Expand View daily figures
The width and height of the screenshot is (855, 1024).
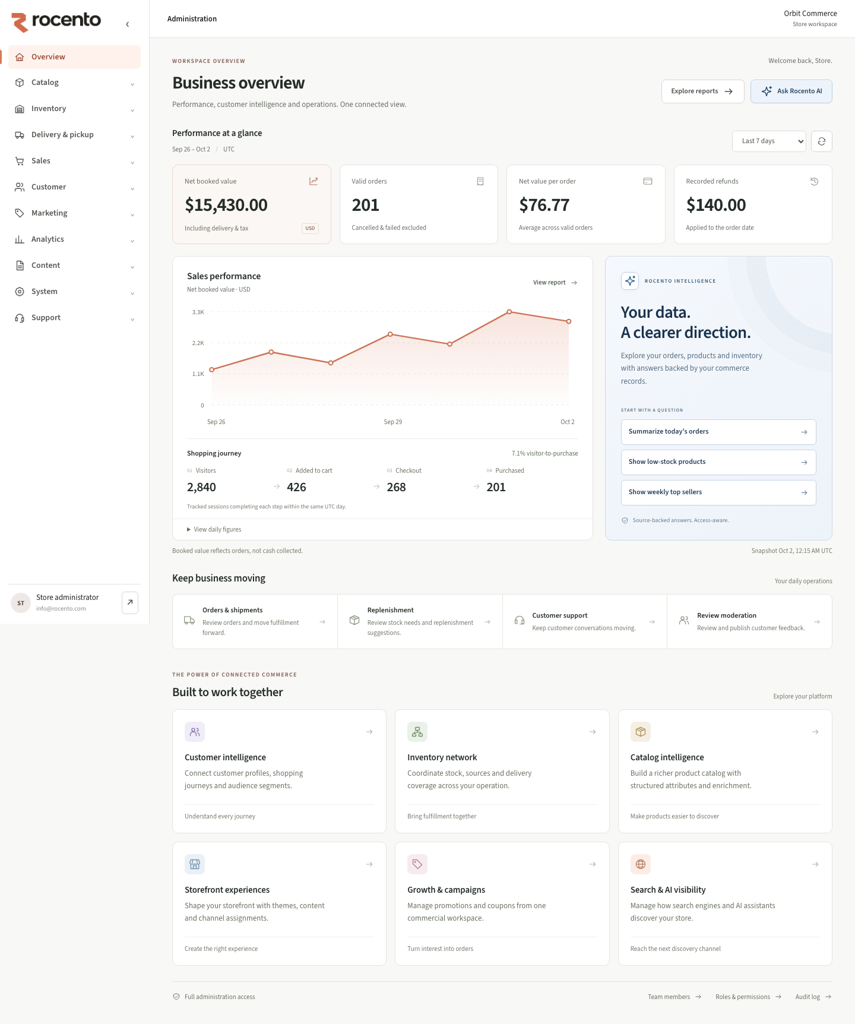coord(214,529)
